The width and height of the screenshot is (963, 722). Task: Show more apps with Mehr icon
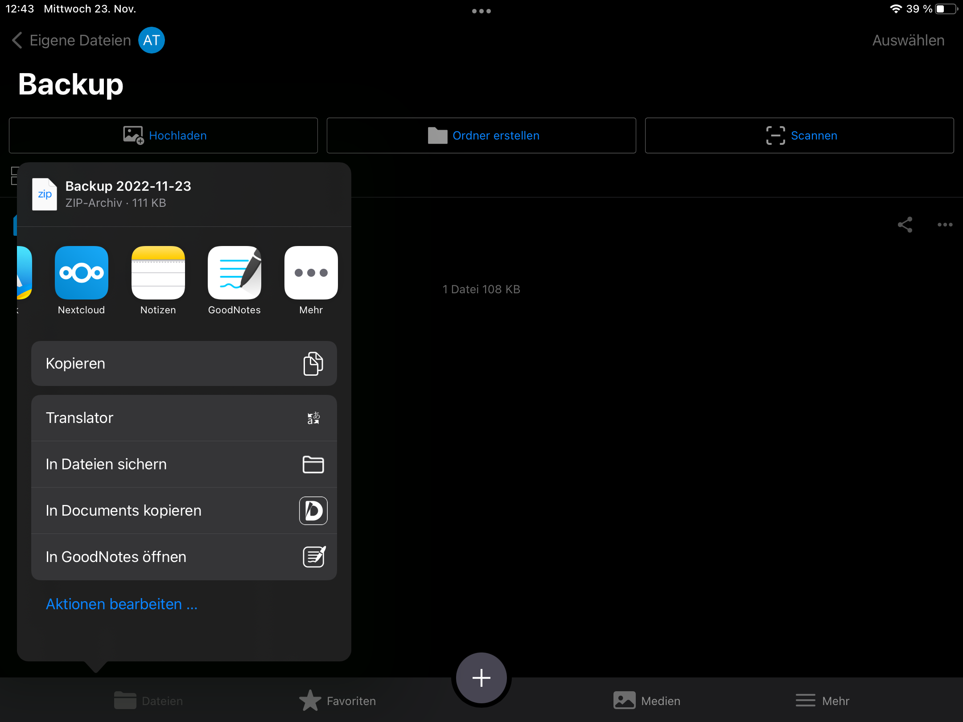tap(311, 273)
